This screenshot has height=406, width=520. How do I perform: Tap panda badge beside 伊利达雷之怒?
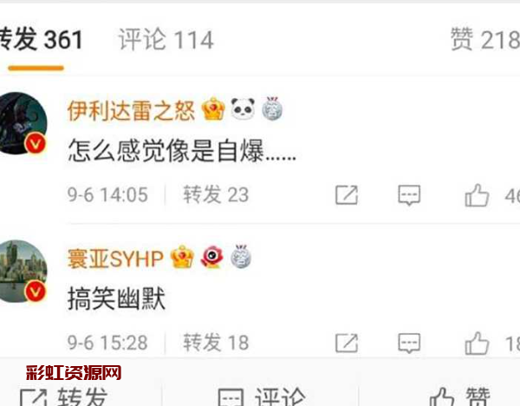point(243,108)
